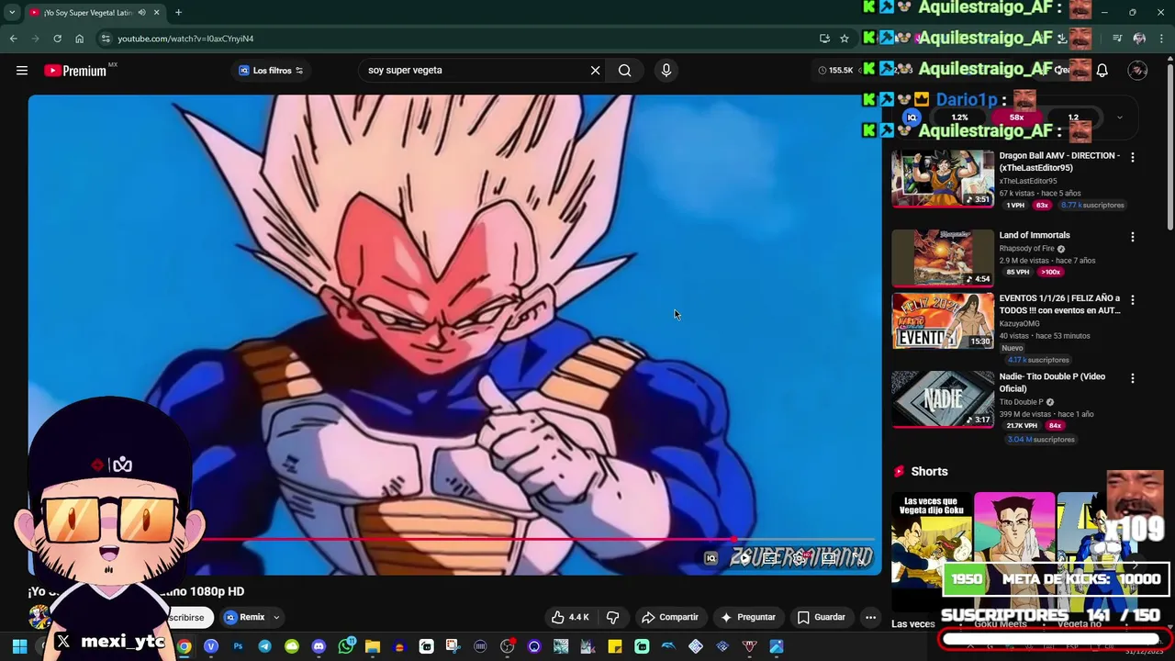Open the Nadie video thumbnail
Screen dimensions: 1175x661
(x=943, y=399)
